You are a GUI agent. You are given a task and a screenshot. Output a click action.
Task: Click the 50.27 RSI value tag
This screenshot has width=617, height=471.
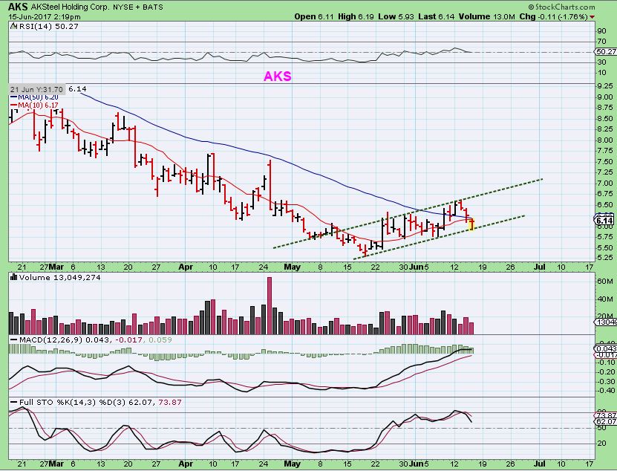(605, 51)
